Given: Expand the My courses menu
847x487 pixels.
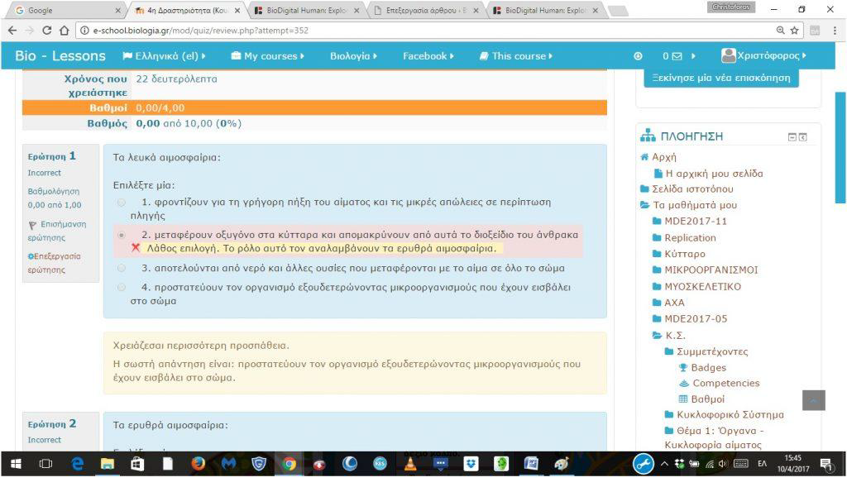Looking at the screenshot, I should coord(268,56).
